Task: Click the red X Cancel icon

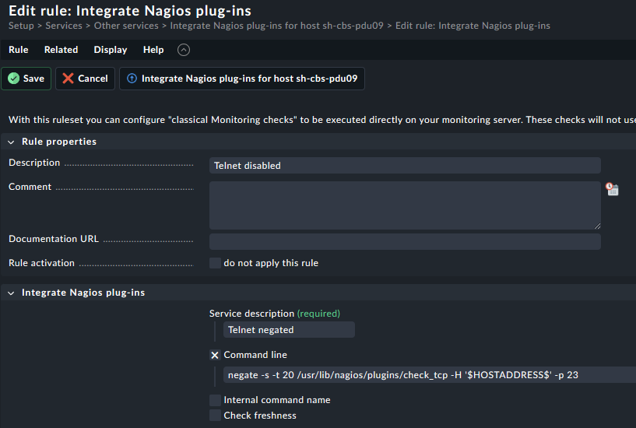Action: coord(69,79)
